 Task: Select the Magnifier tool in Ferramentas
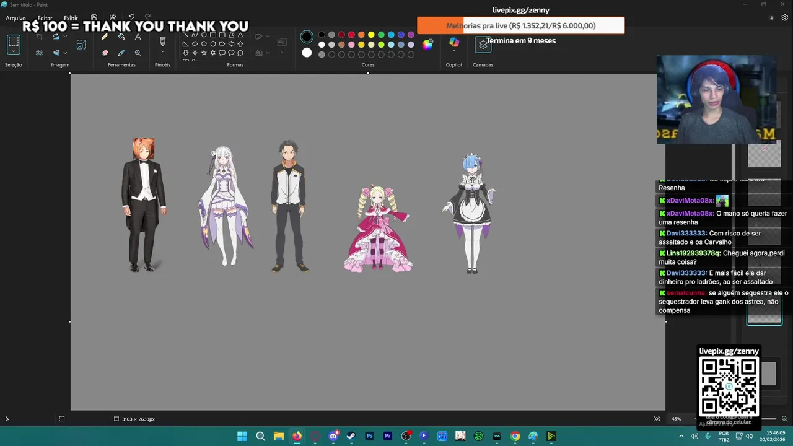click(x=138, y=53)
